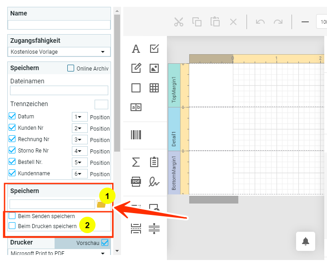
Task: Open the Kunden Nr position dropdown
Action: click(x=80, y=128)
